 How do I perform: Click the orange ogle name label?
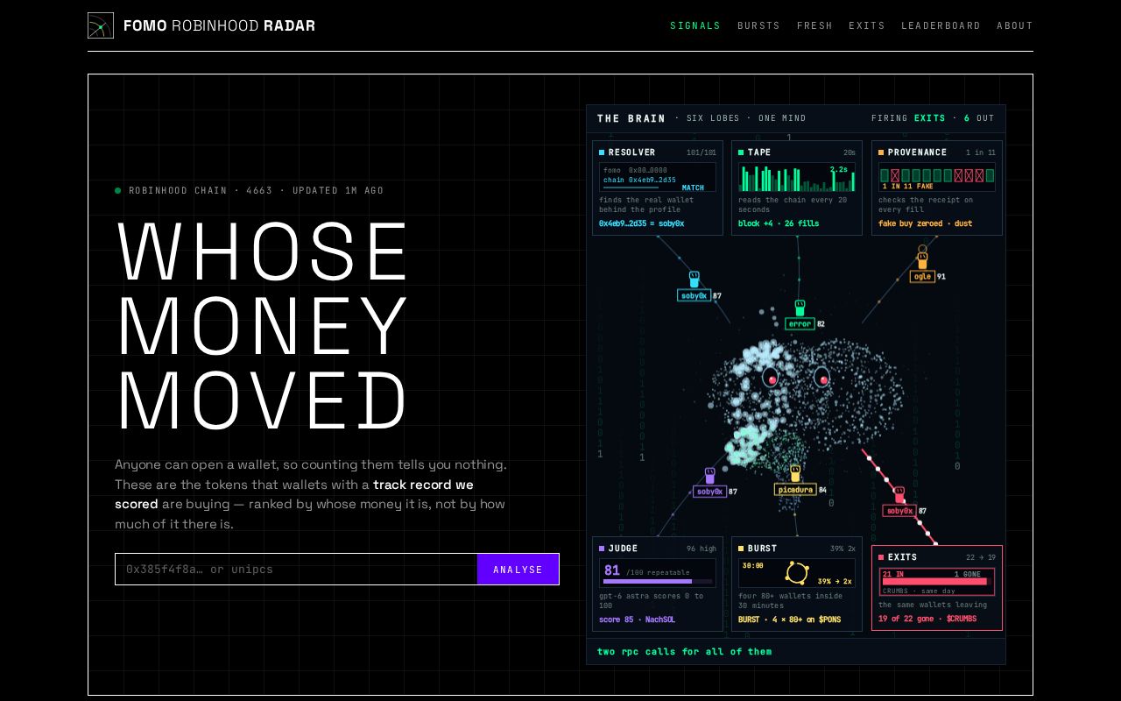click(922, 277)
